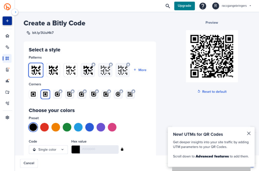Expand the collapsed sidebar with chevron
Screen dimensions: 259x171
pos(15,12)
